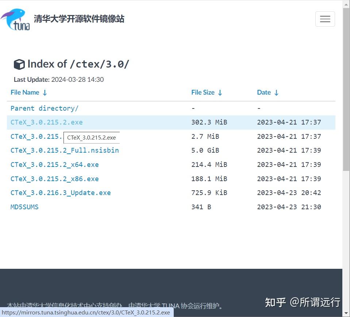This screenshot has width=350, height=317.
Task: Go to Parent directory/
Action: 45,108
